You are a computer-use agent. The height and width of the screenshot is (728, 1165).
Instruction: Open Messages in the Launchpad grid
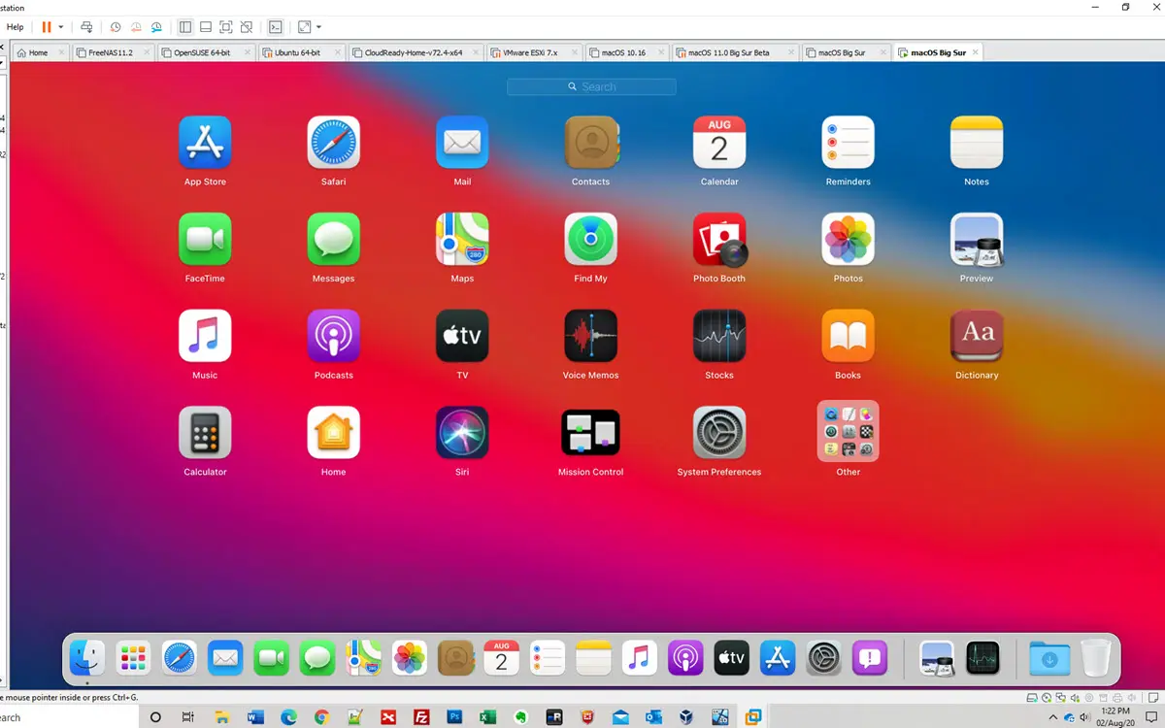333,240
